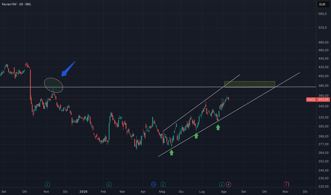Click the Mar label on time axis
The height and width of the screenshot is (195, 331).
coord(122,191)
